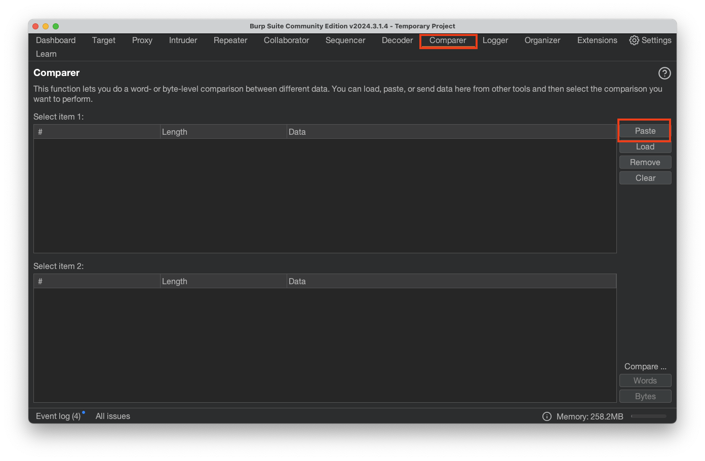
Task: Select the Repeater tab
Action: 230,40
